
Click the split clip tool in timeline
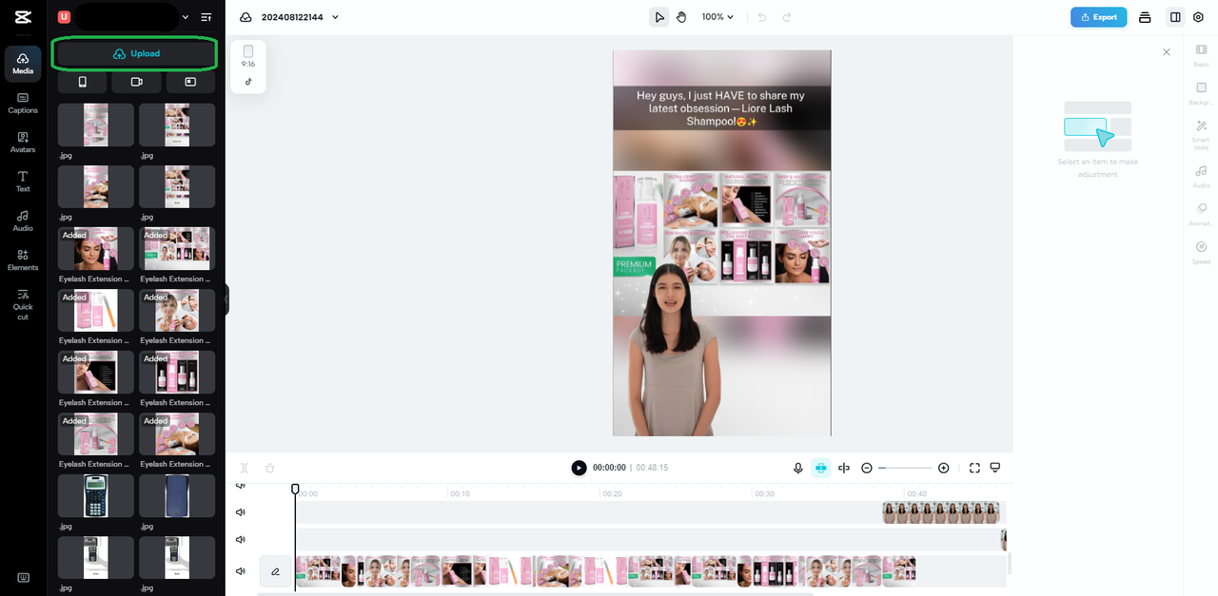245,468
